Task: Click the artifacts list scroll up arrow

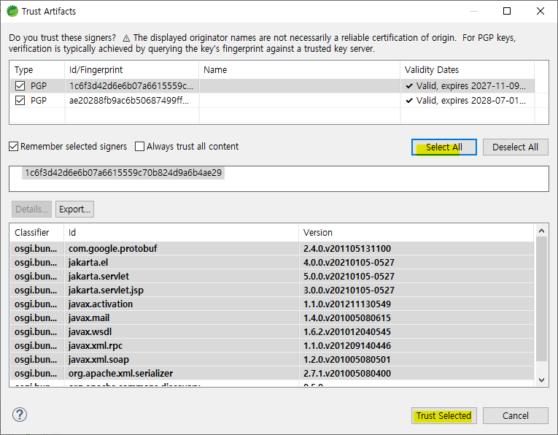Action: pos(542,231)
